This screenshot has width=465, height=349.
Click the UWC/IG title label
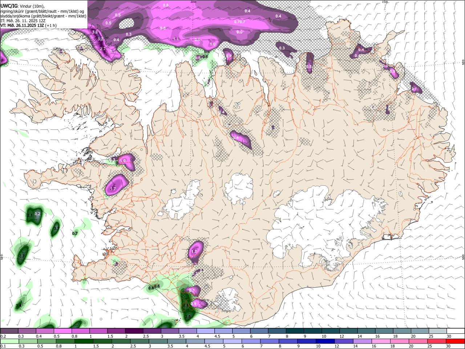[8, 5]
